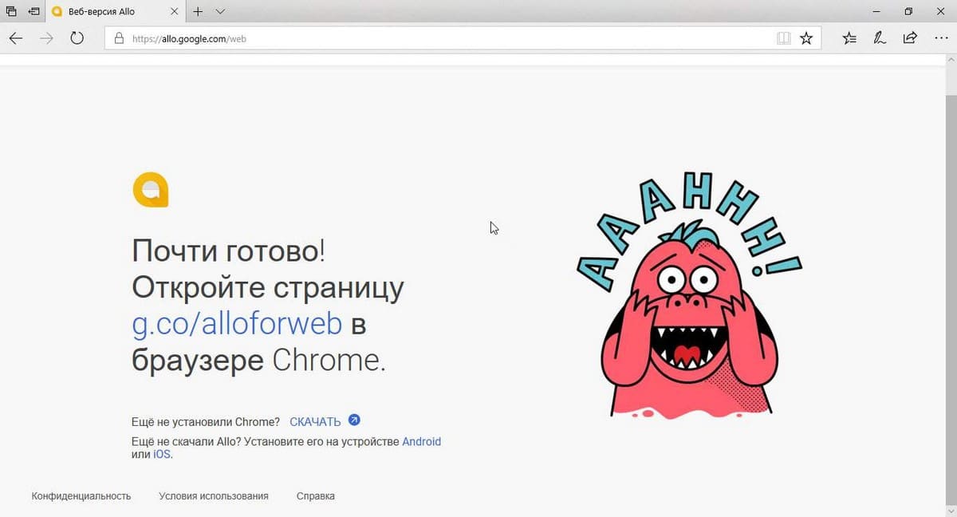Click the Share page icon
Viewport: 957px width, 517px height.
pyautogui.click(x=910, y=37)
